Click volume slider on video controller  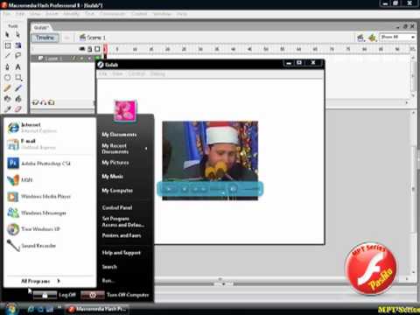tap(251, 189)
